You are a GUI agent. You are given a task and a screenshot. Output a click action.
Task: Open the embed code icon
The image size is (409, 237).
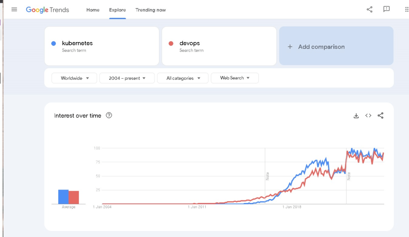(x=368, y=115)
